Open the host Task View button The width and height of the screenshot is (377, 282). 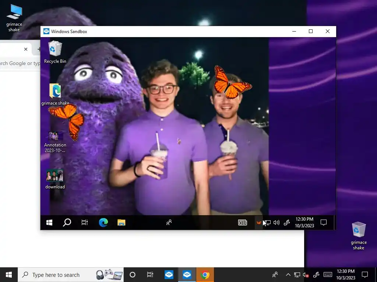150,275
